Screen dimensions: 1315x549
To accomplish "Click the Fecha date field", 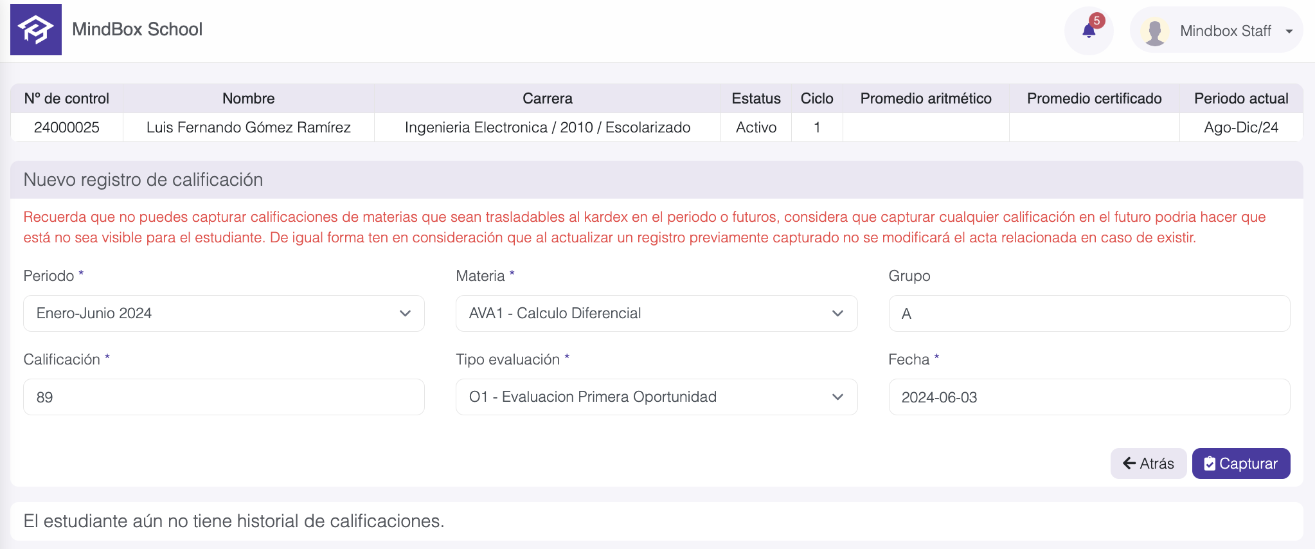I will [1089, 397].
